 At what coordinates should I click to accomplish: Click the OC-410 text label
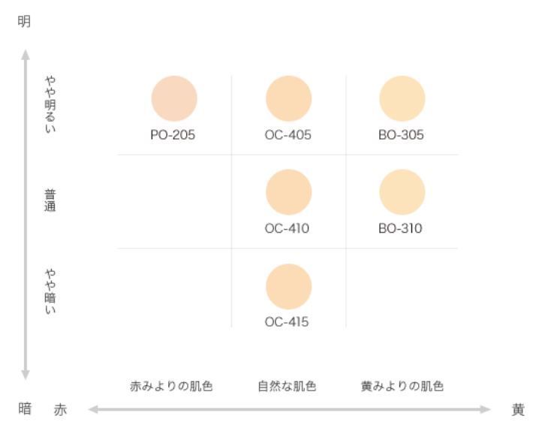pyautogui.click(x=287, y=228)
